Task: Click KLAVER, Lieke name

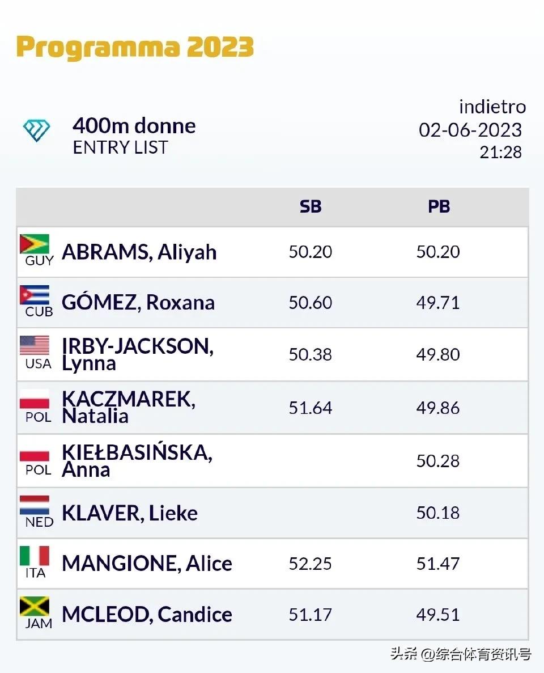Action: 130,513
